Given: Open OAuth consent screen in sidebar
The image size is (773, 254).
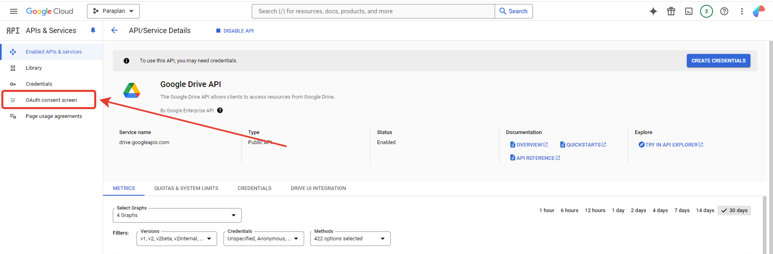Looking at the screenshot, I should (51, 100).
